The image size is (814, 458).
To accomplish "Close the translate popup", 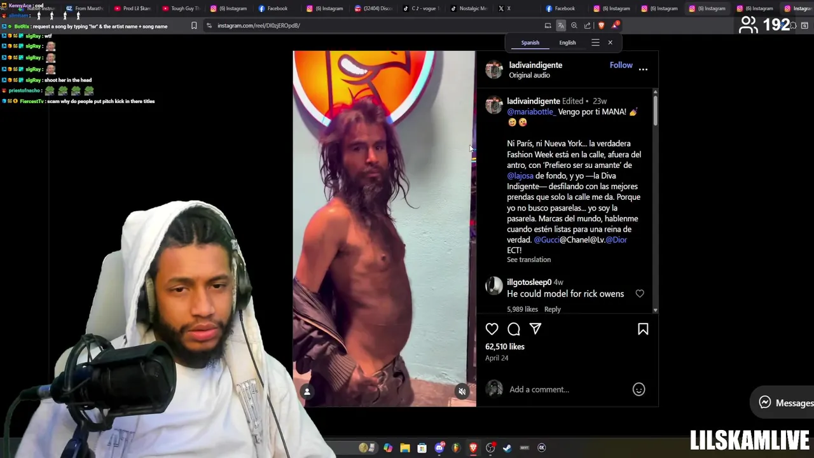I will pyautogui.click(x=610, y=43).
